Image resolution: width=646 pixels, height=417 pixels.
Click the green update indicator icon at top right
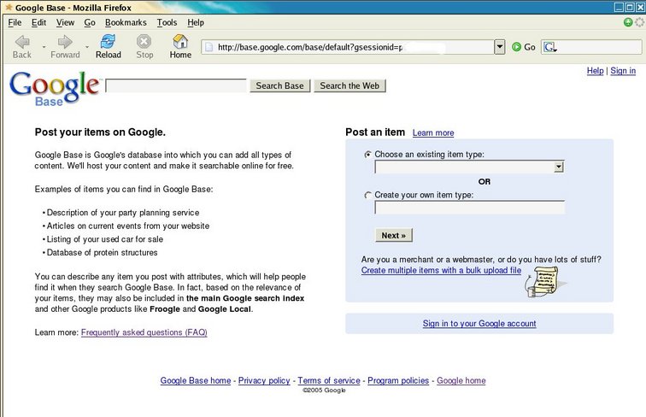tap(628, 22)
